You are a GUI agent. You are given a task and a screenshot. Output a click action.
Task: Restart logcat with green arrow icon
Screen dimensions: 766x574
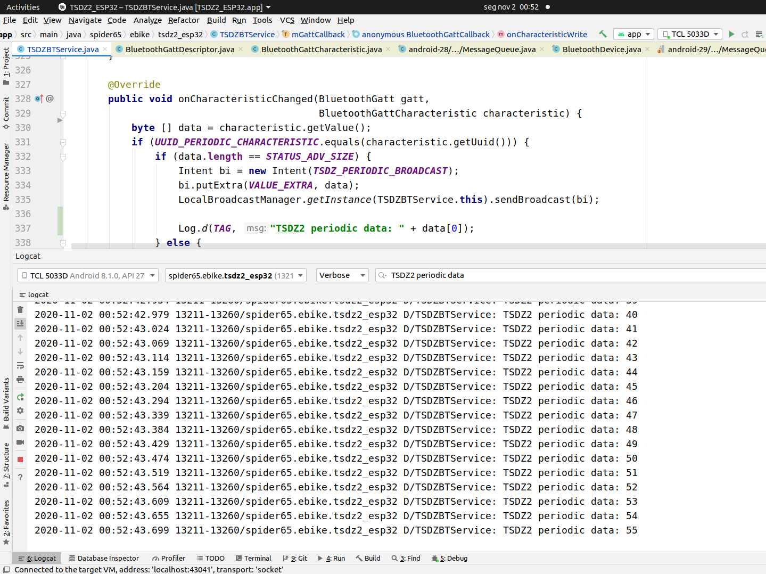coord(20,397)
